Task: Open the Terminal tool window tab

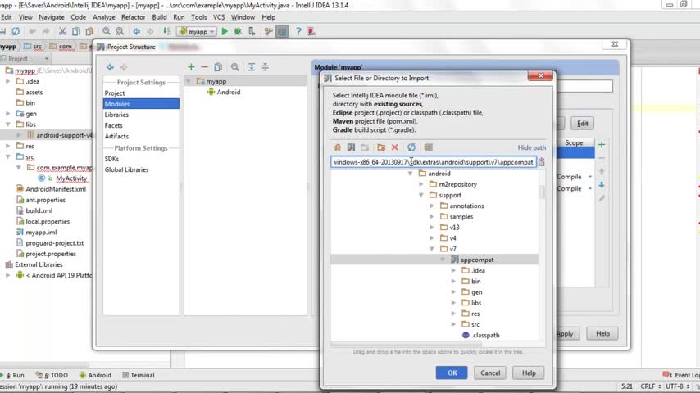Action: pyautogui.click(x=139, y=375)
